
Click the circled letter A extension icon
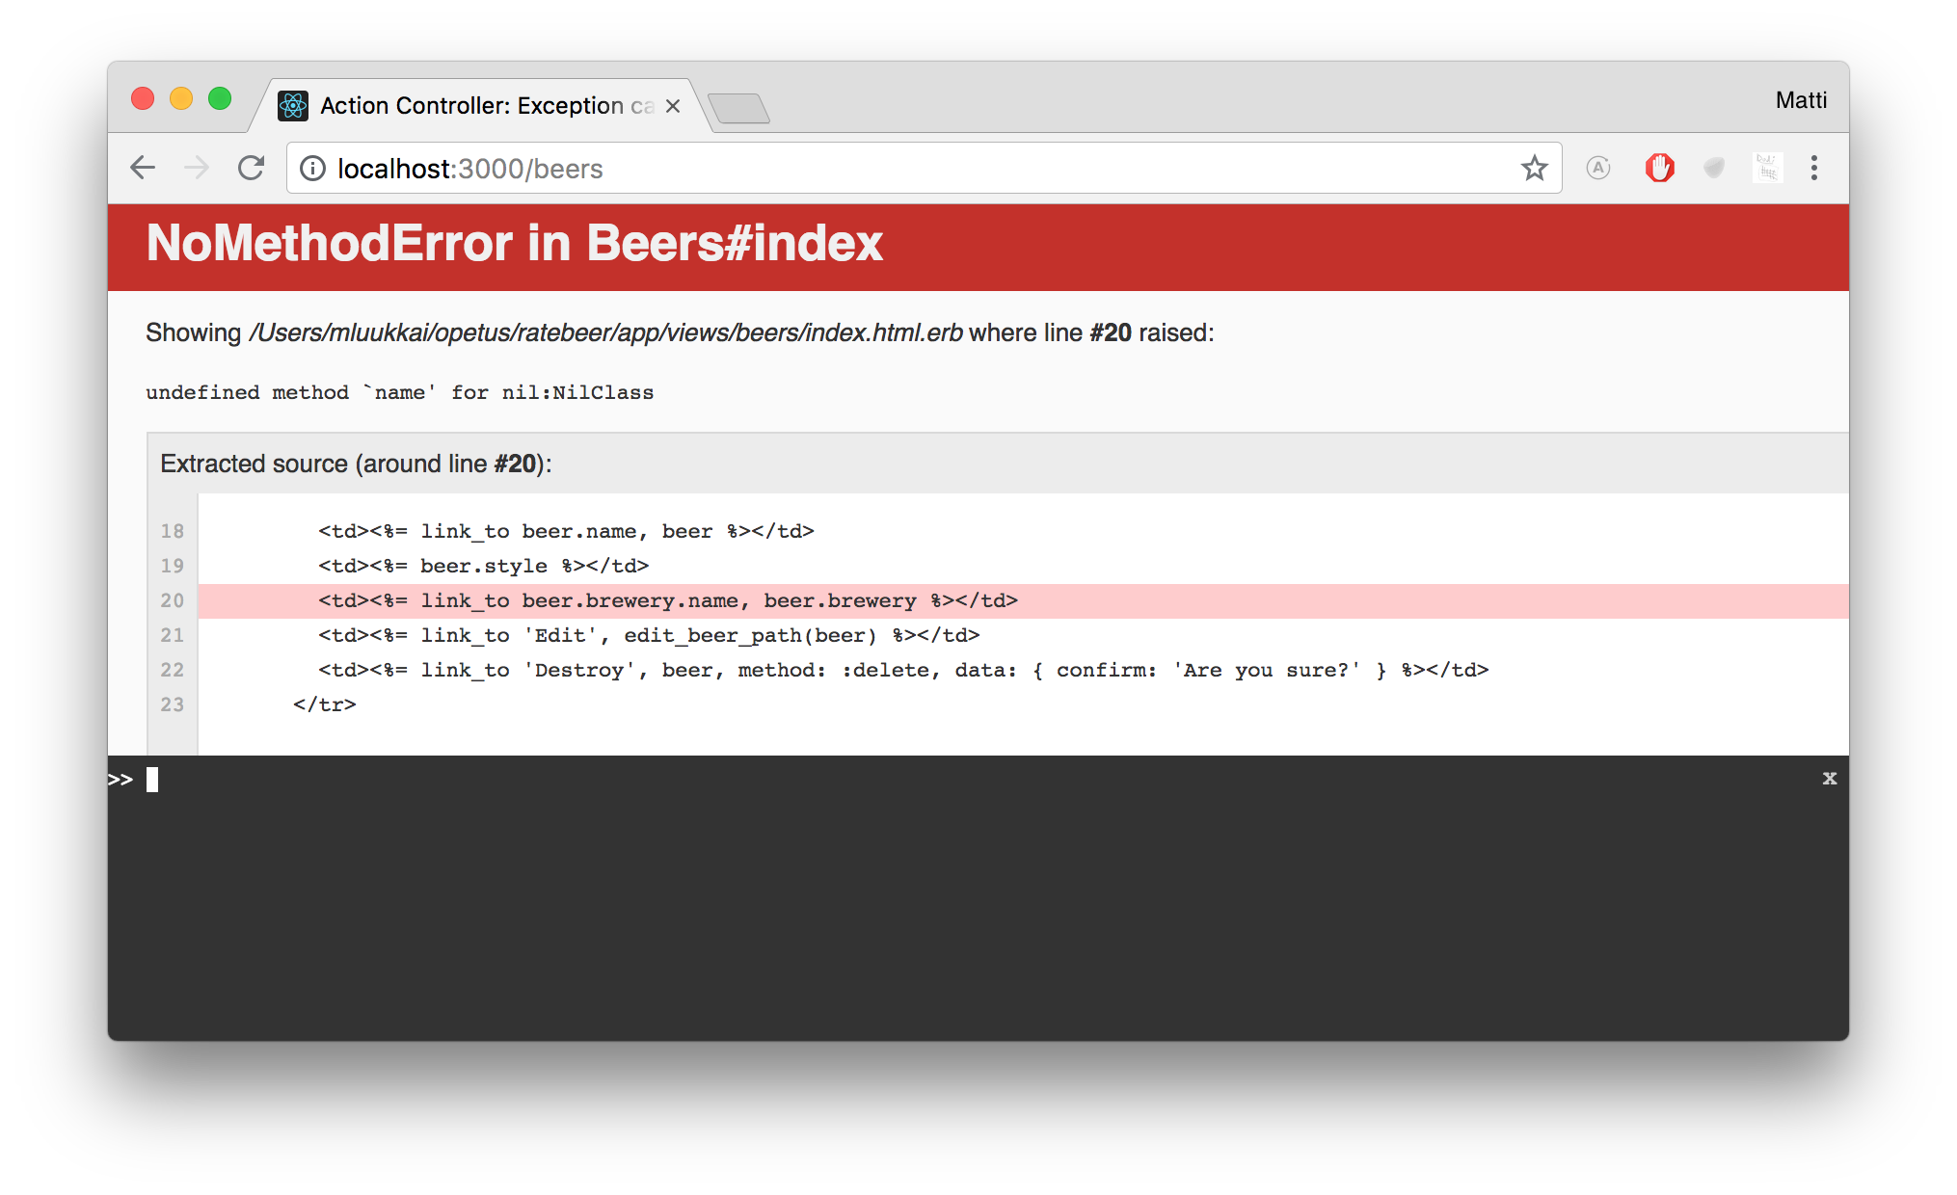coord(1598,168)
